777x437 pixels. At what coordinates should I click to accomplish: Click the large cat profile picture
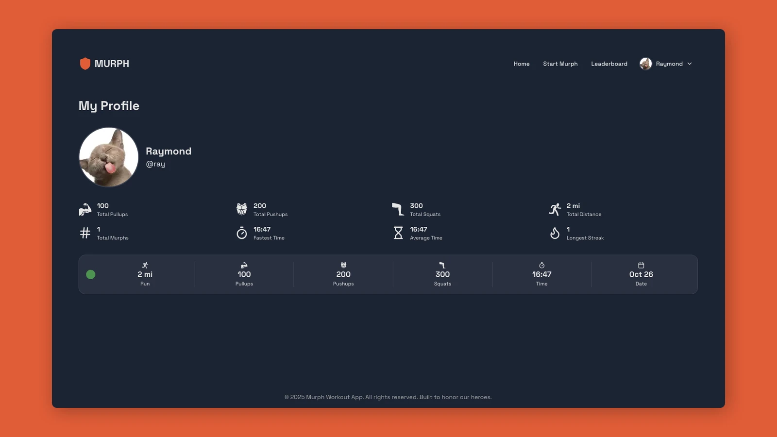click(x=109, y=157)
